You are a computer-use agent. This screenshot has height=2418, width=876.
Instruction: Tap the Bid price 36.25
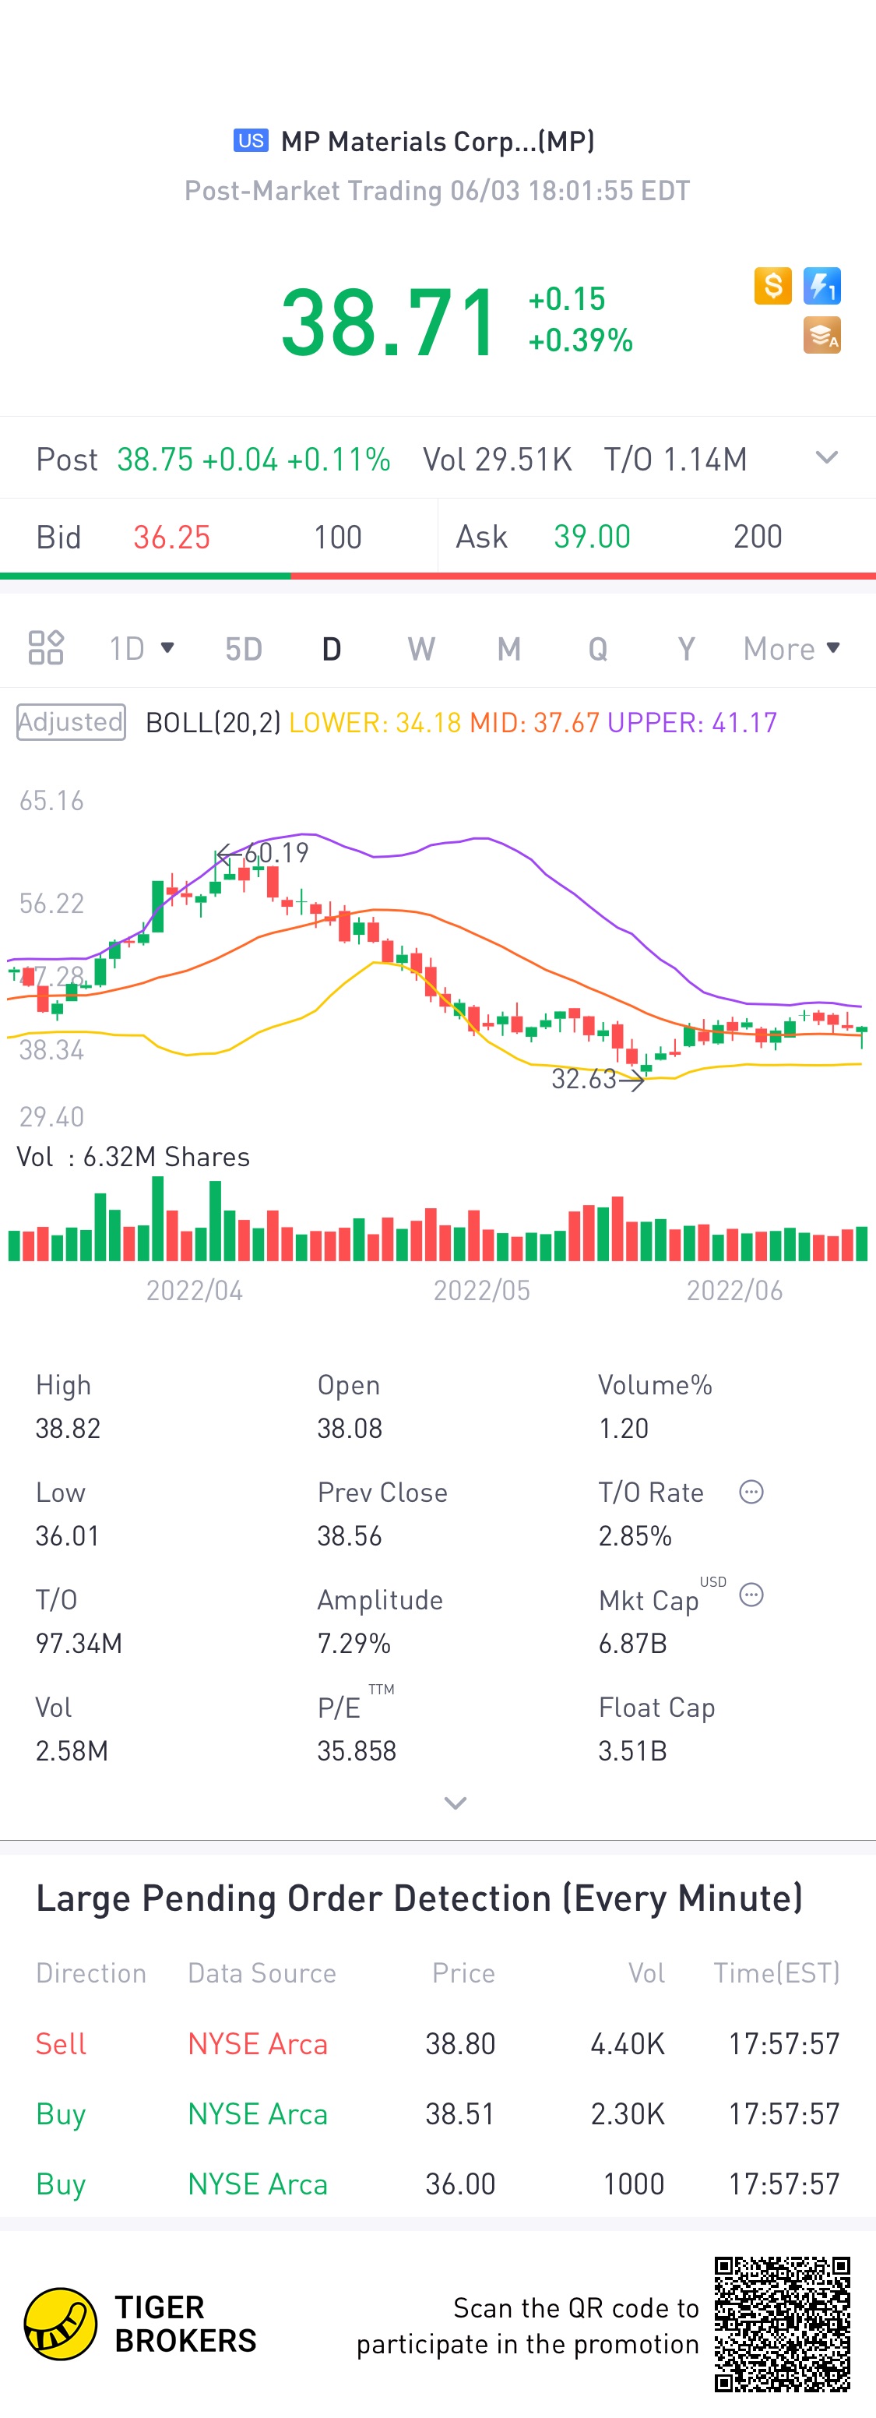(x=171, y=537)
